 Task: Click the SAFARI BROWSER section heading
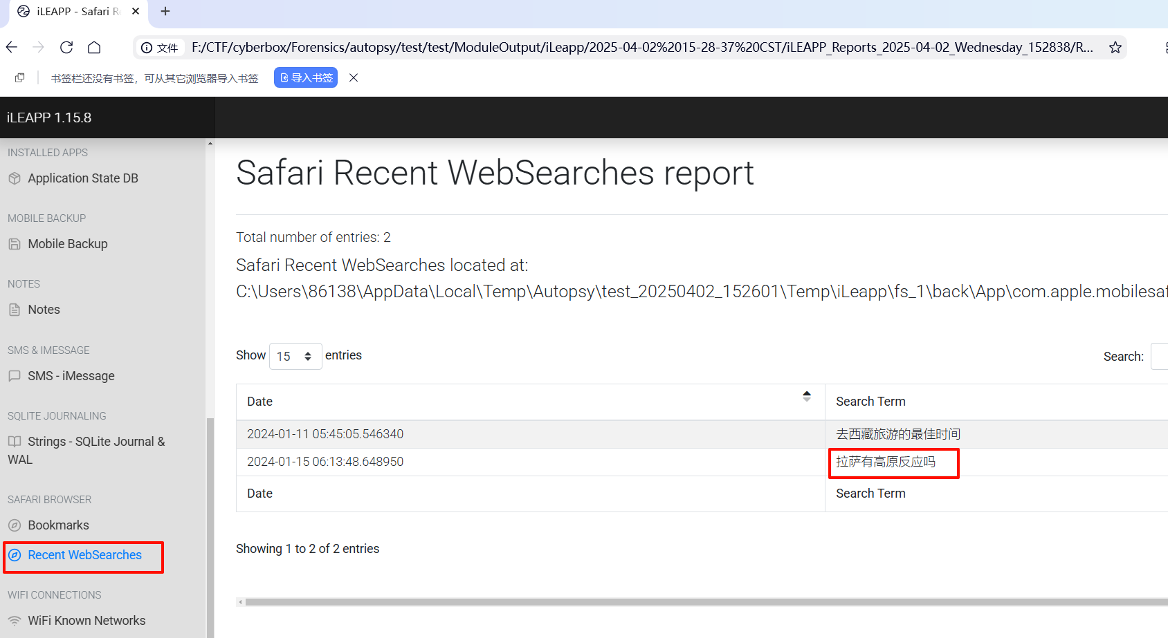tap(49, 500)
